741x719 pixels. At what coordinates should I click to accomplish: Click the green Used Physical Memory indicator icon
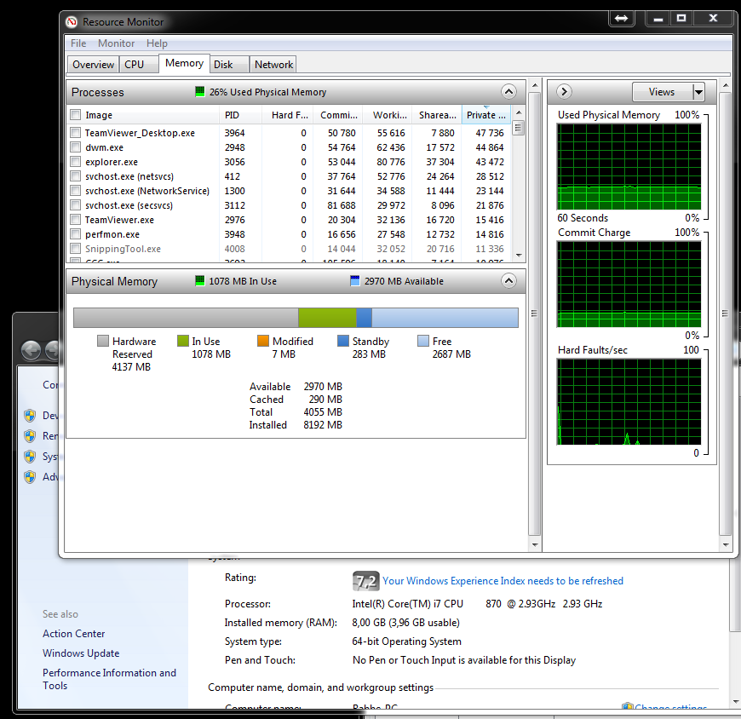click(x=200, y=91)
